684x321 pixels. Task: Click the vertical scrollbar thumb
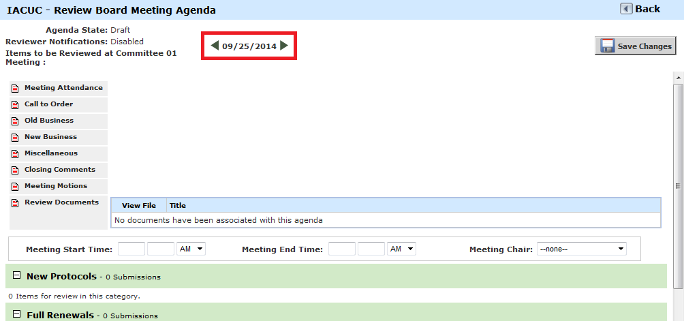click(x=679, y=186)
